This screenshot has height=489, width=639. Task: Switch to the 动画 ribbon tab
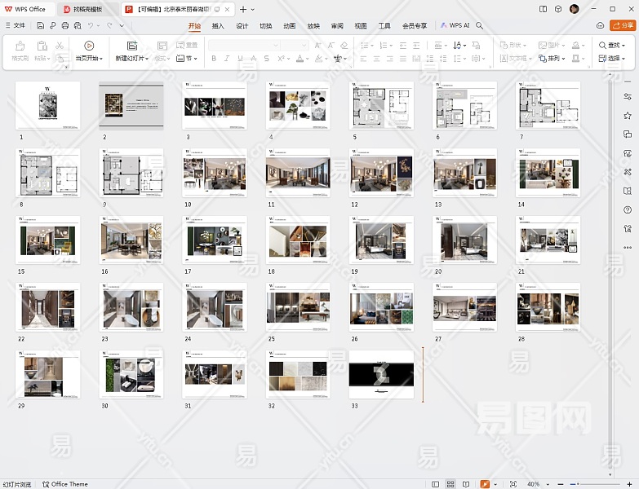289,25
